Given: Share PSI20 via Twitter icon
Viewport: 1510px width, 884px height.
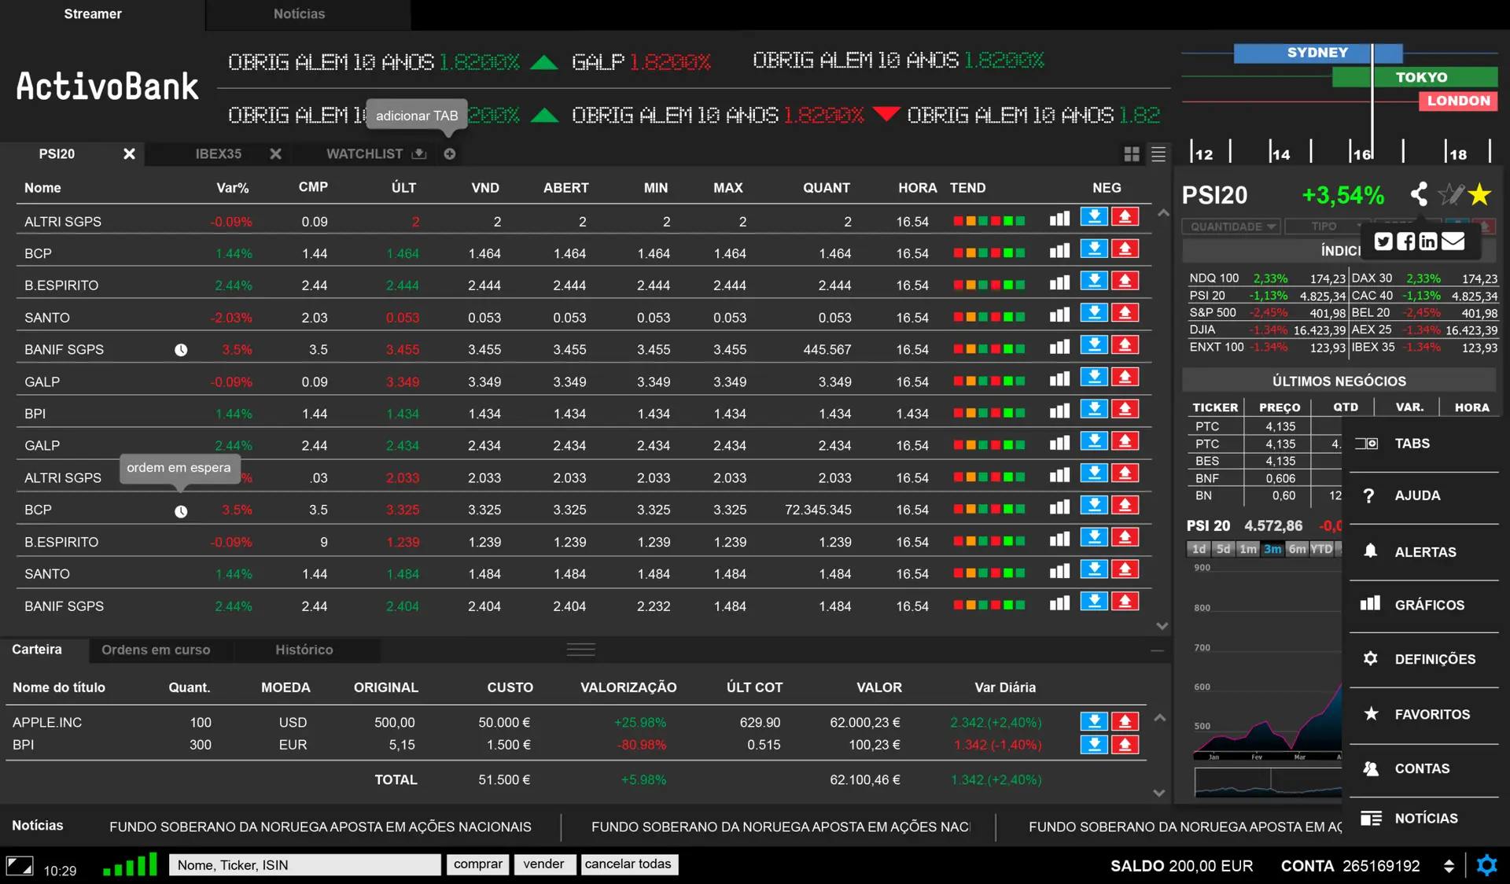Looking at the screenshot, I should tap(1383, 241).
